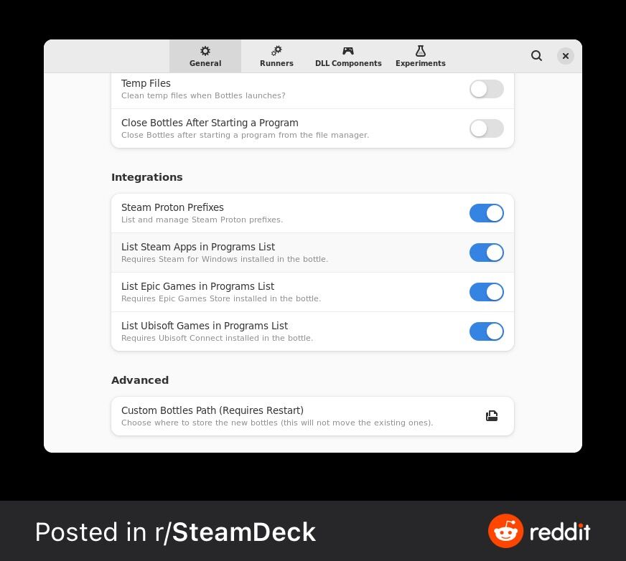Click the Experiments flask icon

click(x=421, y=51)
